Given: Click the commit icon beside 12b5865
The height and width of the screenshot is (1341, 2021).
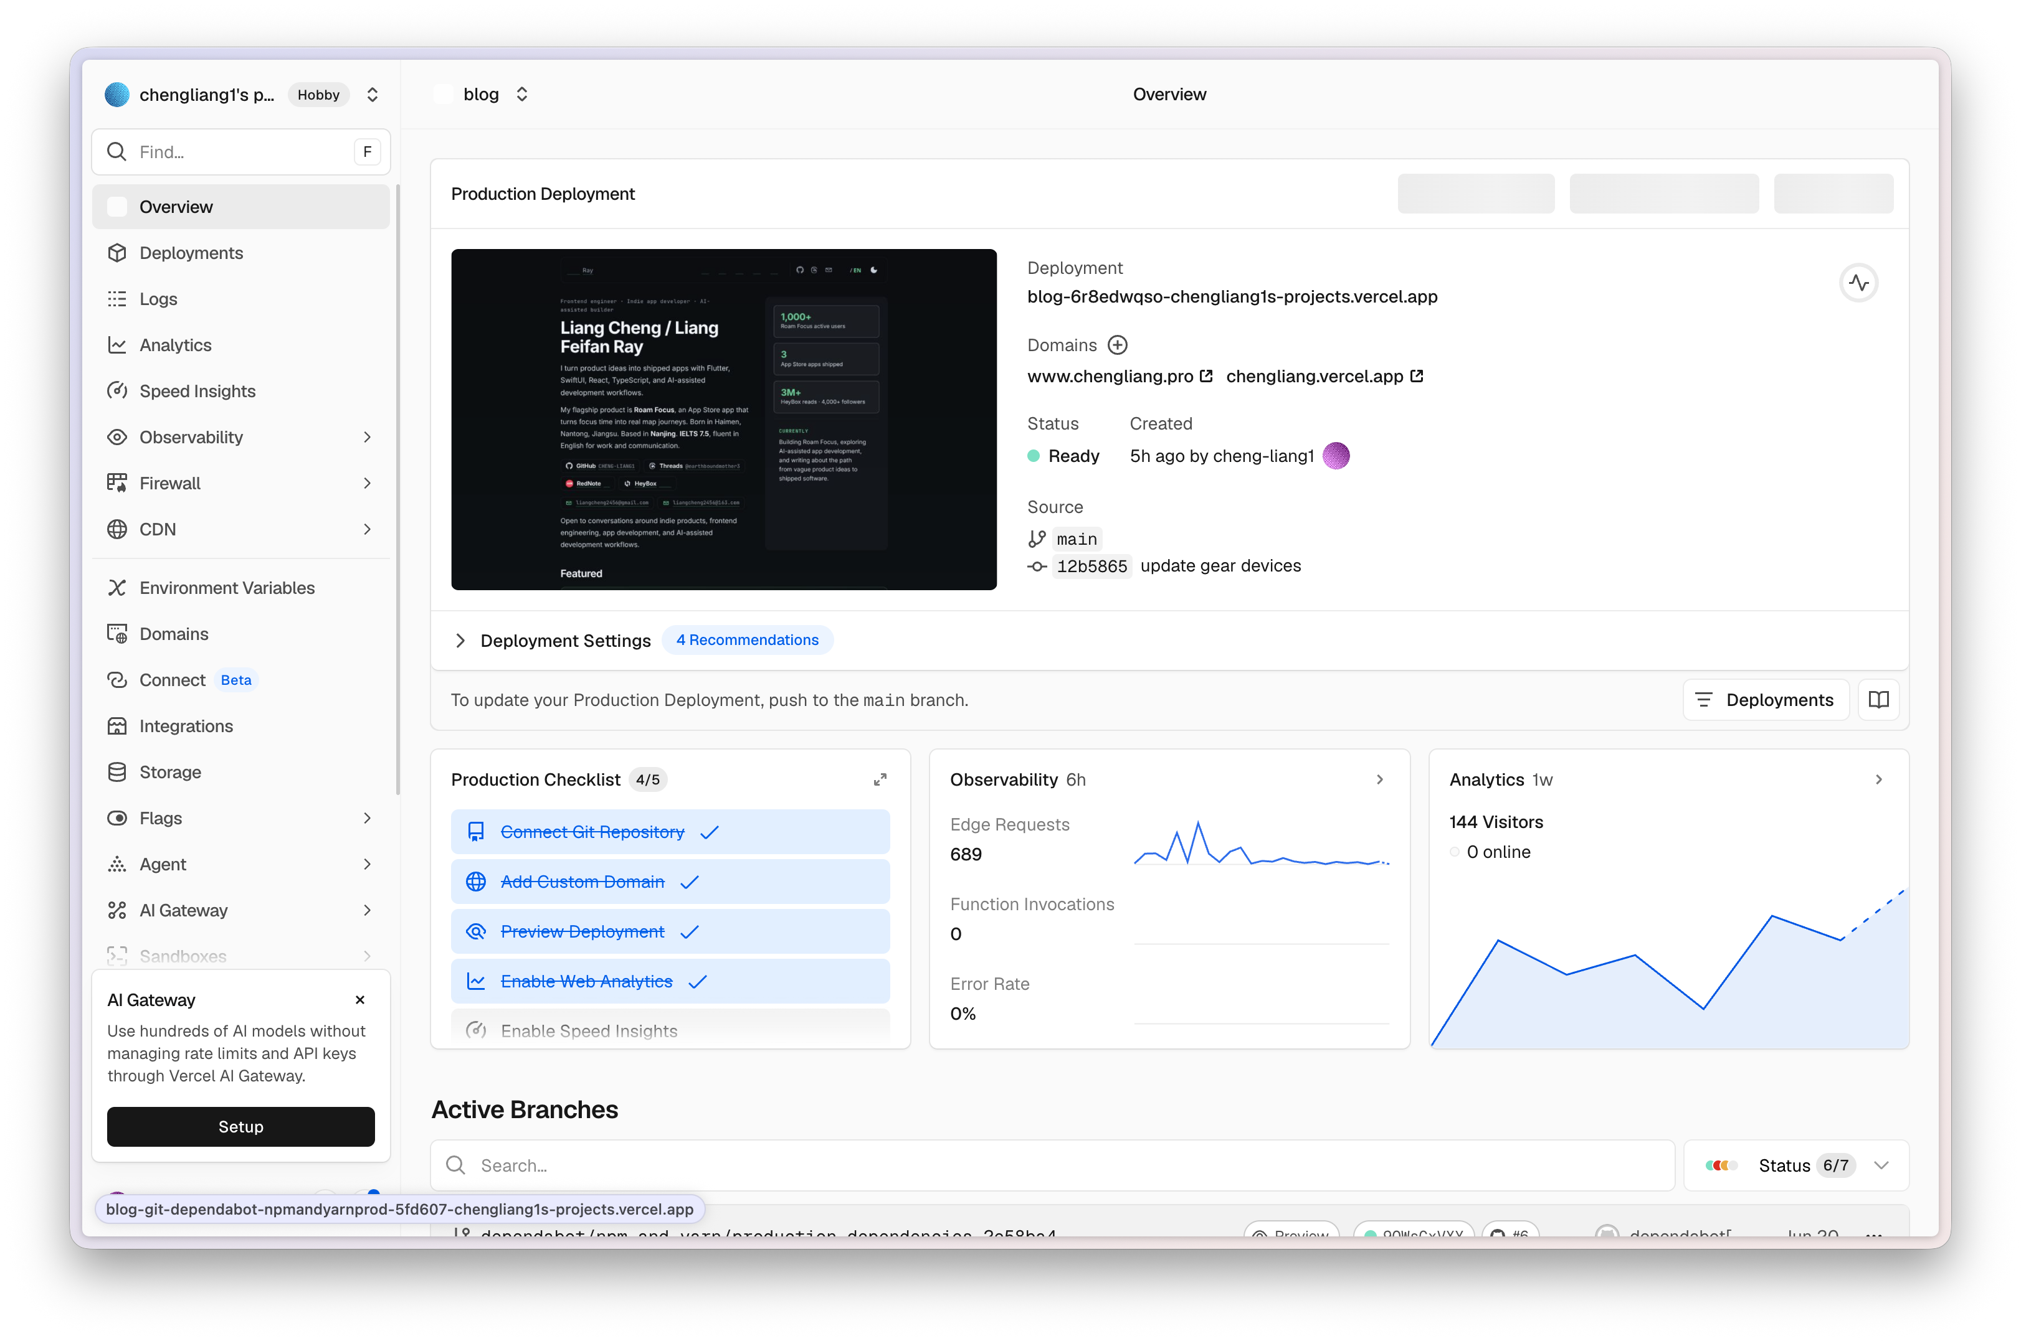Looking at the screenshot, I should (x=1037, y=566).
